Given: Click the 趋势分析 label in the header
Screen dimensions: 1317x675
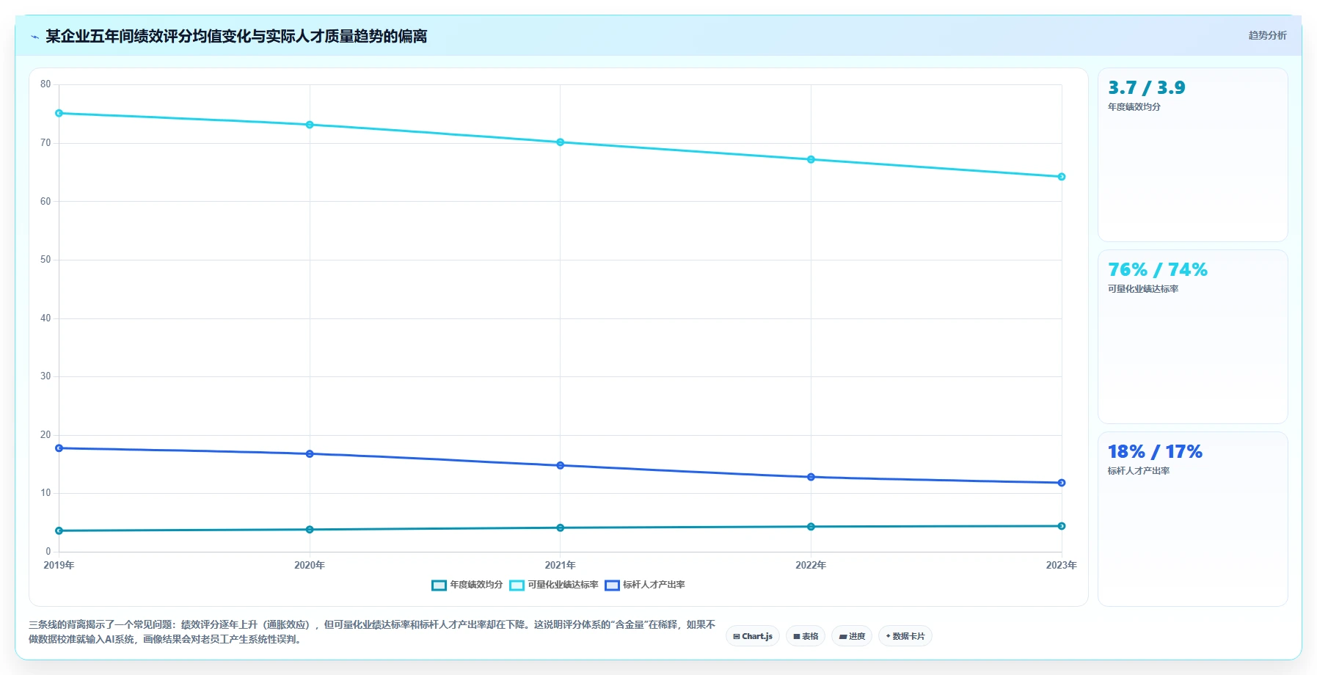Looking at the screenshot, I should [x=1267, y=35].
